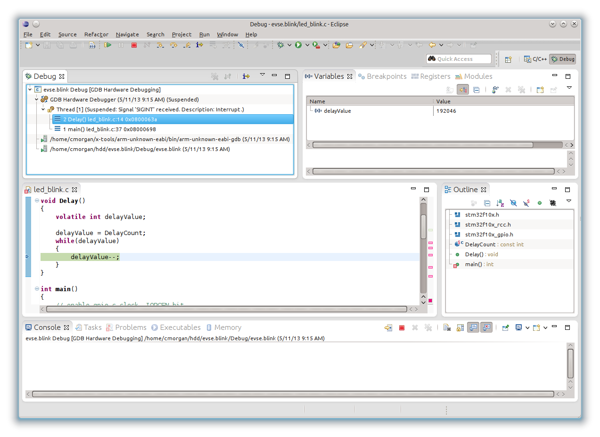The width and height of the screenshot is (600, 437).
Task: Open the Refactor menu
Action: point(96,34)
